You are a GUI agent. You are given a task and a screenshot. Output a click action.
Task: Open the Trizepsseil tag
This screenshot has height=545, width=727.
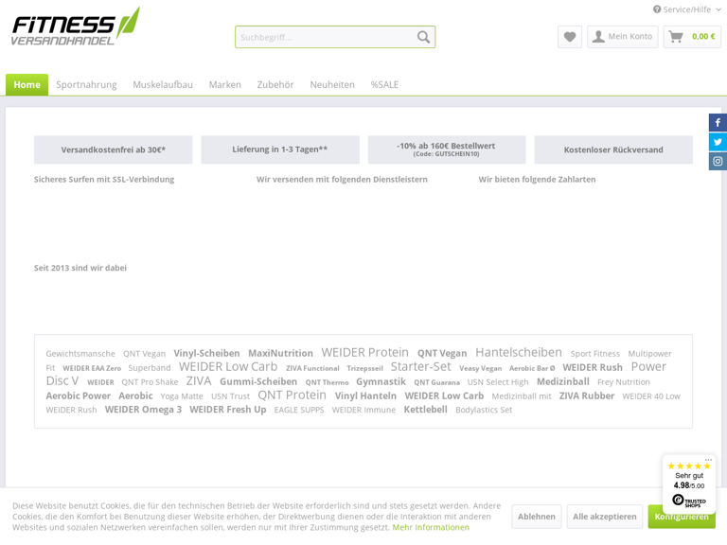point(364,368)
